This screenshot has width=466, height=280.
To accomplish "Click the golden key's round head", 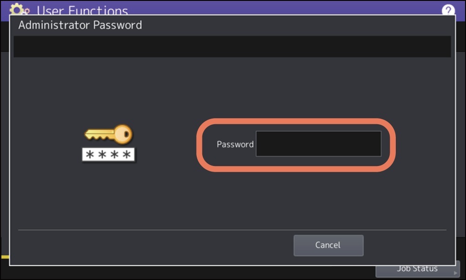I will pos(123,134).
